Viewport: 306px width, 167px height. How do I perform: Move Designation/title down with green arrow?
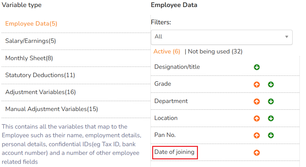pyautogui.click(x=256, y=67)
